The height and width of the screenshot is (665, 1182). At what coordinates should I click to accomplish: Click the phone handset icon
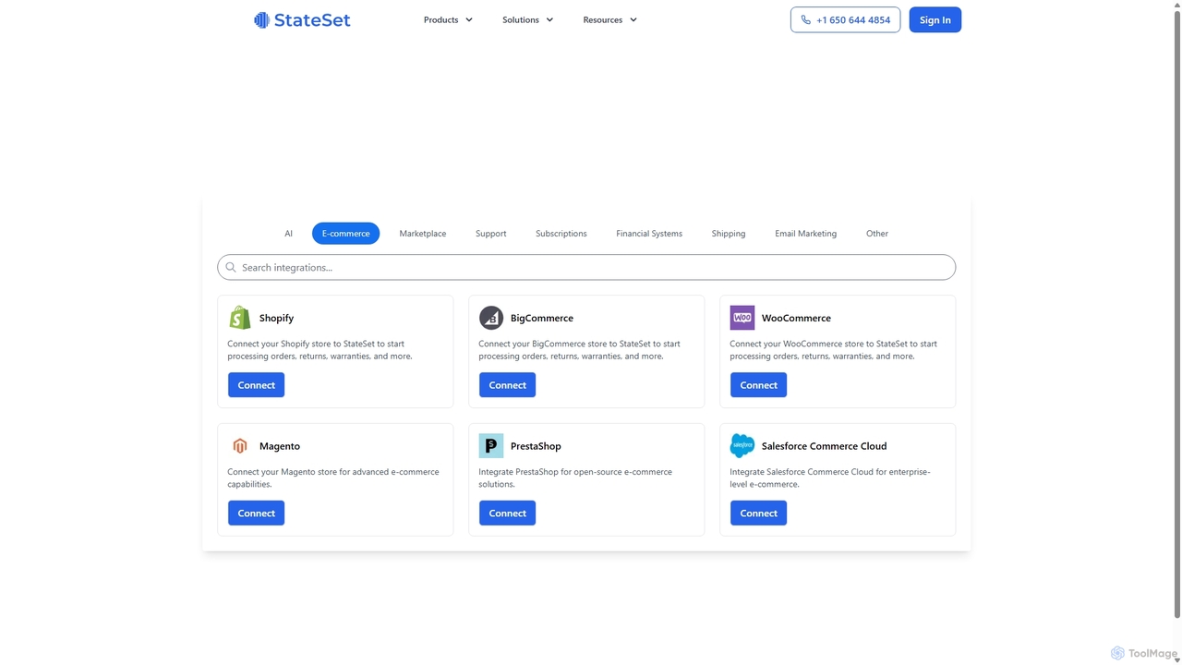click(806, 20)
